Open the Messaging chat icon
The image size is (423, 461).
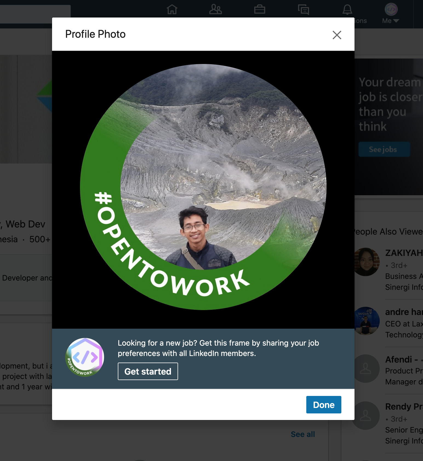click(304, 10)
